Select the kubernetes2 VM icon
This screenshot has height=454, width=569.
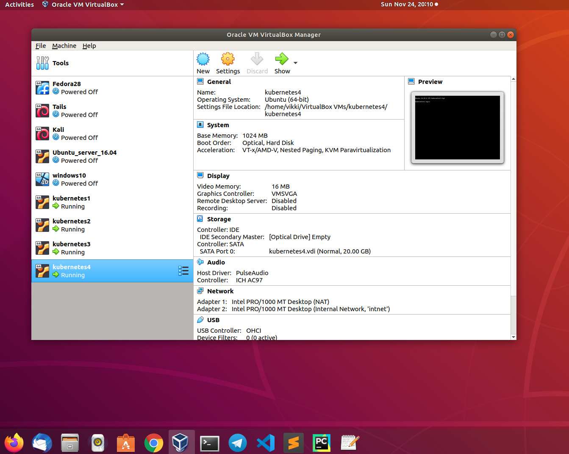(42, 225)
